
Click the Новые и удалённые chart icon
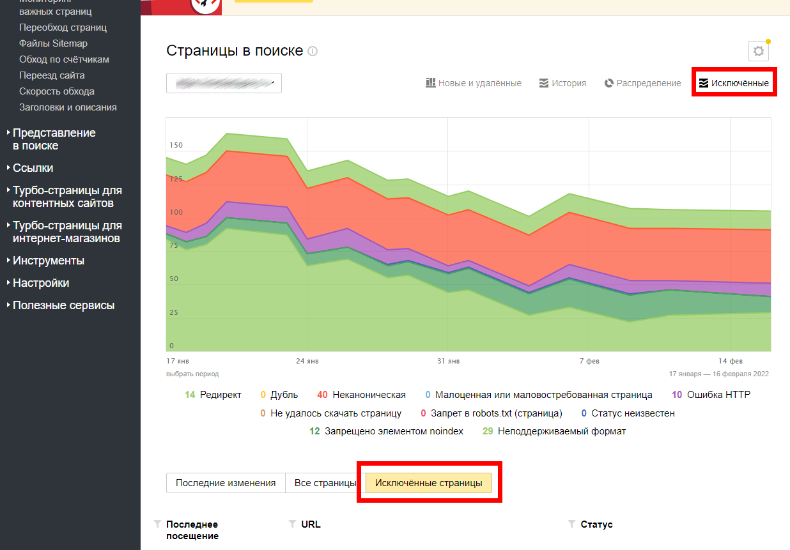tap(431, 83)
